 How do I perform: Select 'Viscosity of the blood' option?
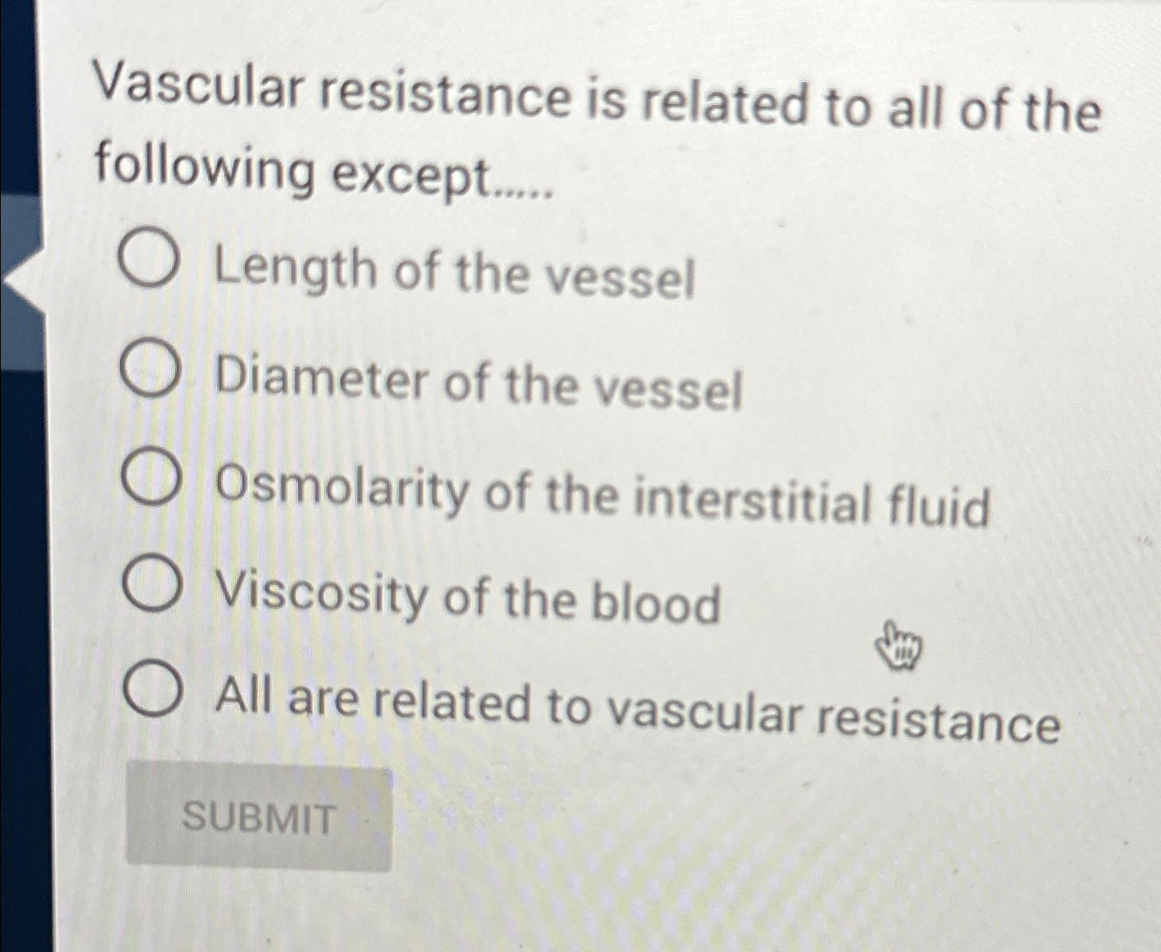(151, 587)
